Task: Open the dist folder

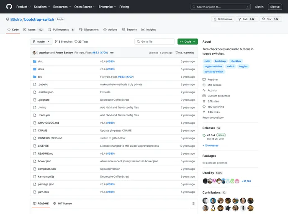Action: click(x=40, y=61)
